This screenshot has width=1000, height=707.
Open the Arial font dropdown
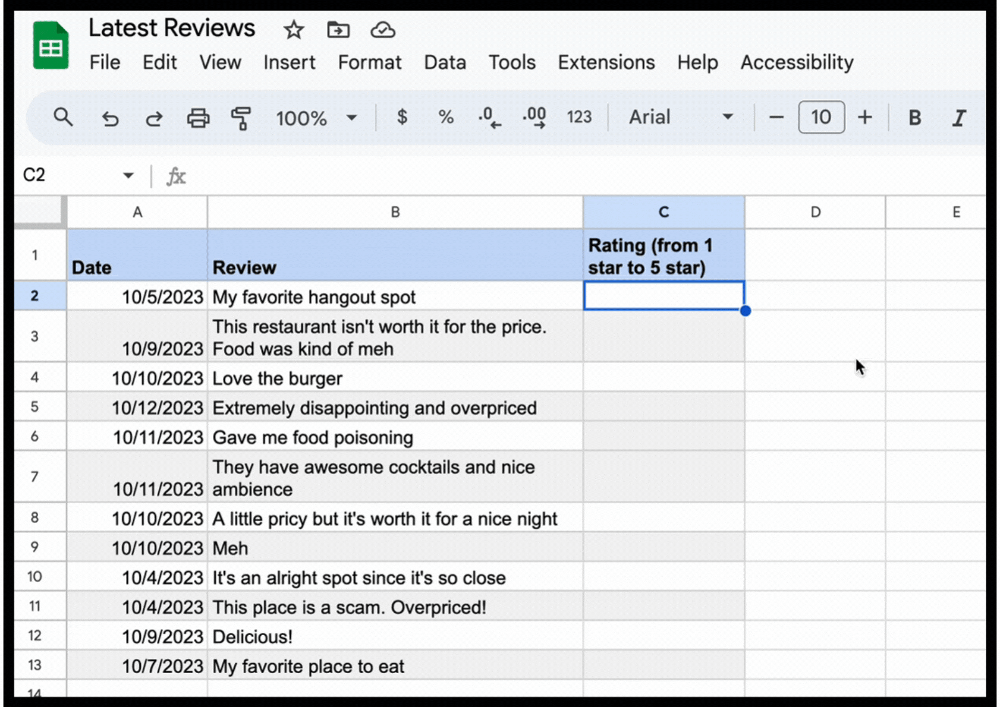(x=680, y=117)
